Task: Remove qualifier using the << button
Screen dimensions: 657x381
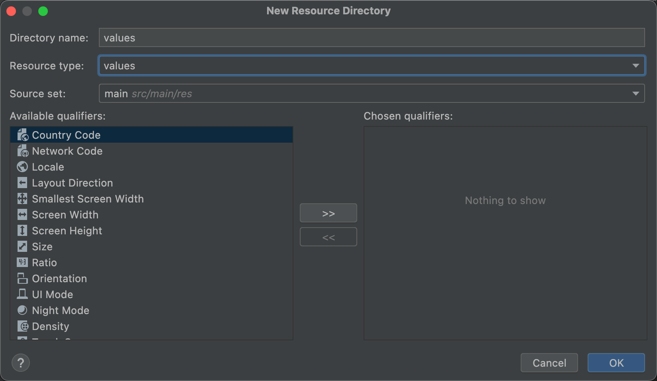Action: (328, 237)
